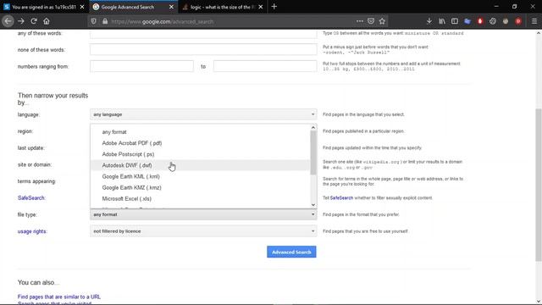Open the Library bookshelf icon

(442, 21)
